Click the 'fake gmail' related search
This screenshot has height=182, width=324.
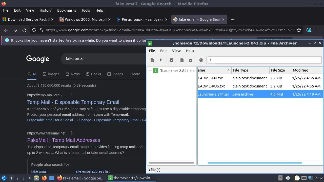[39, 171]
